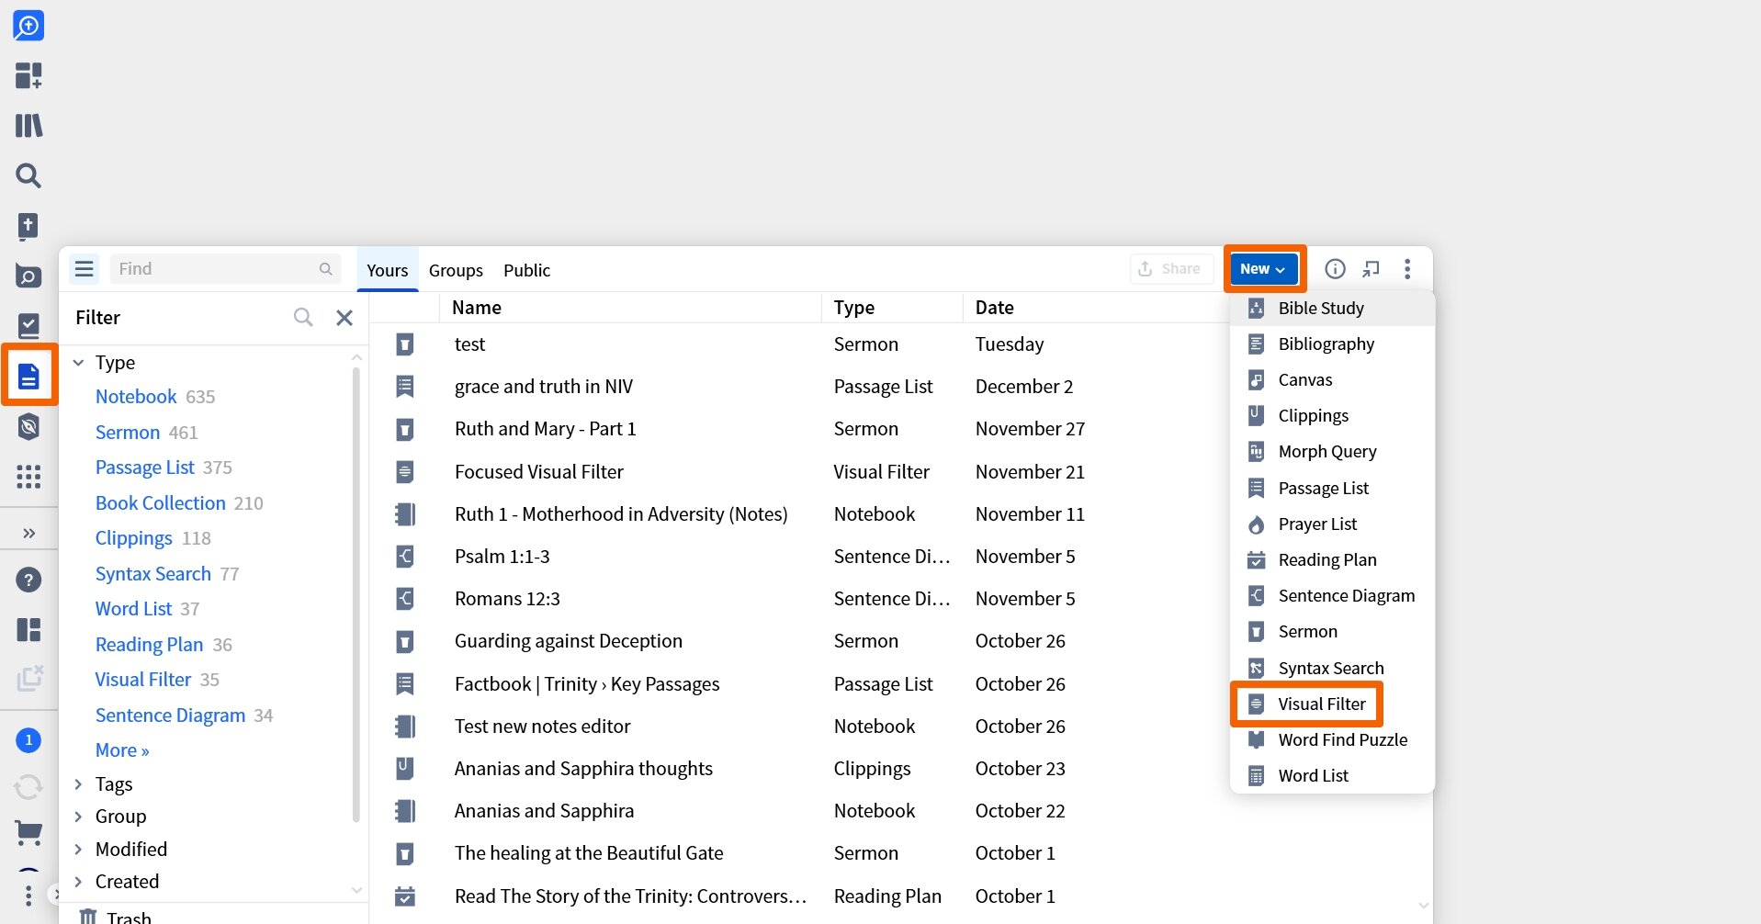The width and height of the screenshot is (1761, 924).
Task: Select Morph Query from the New menu
Action: [x=1326, y=451]
